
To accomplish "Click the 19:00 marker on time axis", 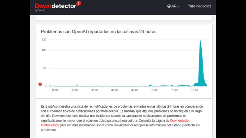I will (x=55, y=90).
